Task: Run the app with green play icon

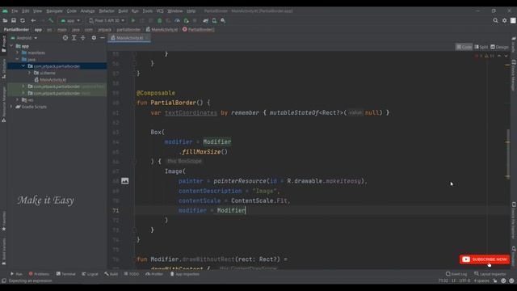Action: [133, 20]
